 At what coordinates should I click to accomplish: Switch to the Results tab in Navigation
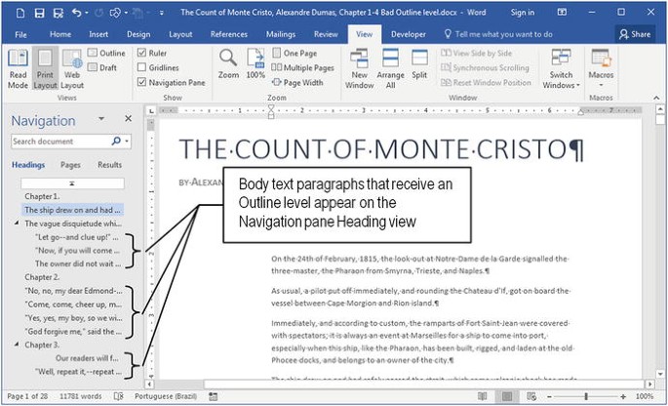tap(109, 165)
